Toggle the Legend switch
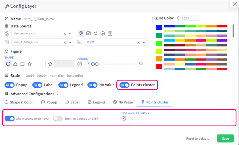The image size is (239, 145). click(63, 85)
